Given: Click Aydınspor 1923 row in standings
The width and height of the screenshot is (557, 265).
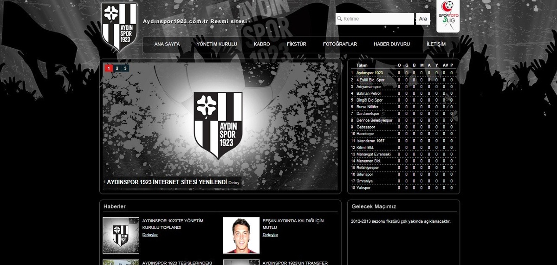Looking at the screenshot, I should pos(403,73).
